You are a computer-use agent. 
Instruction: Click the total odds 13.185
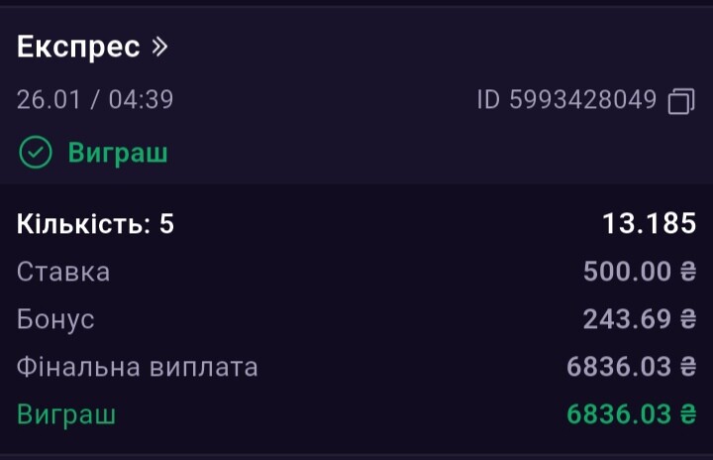pos(649,224)
